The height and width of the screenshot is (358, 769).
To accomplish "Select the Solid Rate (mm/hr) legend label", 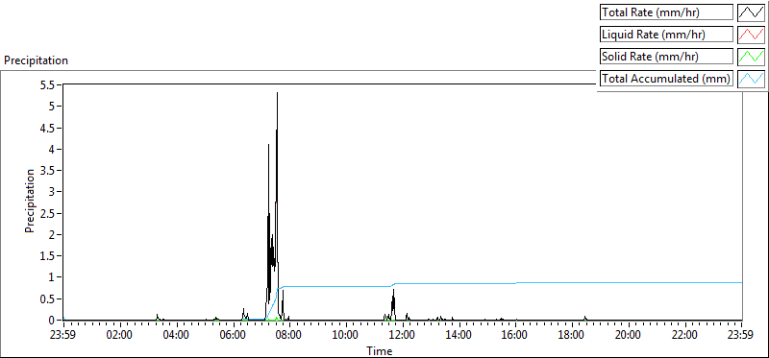I will point(666,57).
